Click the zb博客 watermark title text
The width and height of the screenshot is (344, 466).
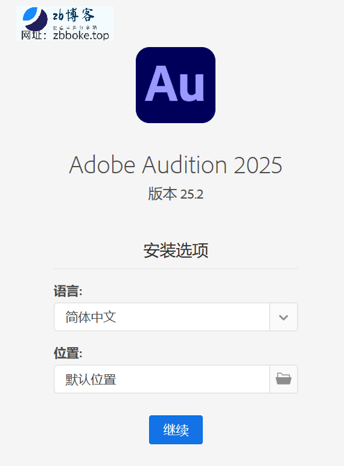(74, 16)
